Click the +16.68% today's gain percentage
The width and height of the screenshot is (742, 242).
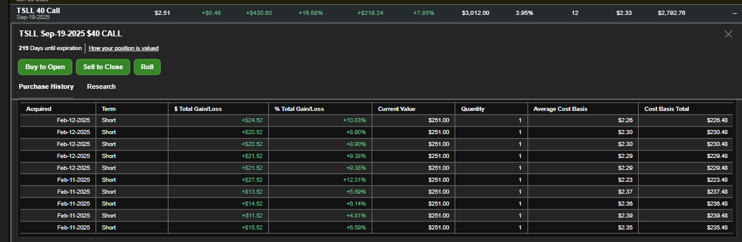click(x=311, y=12)
